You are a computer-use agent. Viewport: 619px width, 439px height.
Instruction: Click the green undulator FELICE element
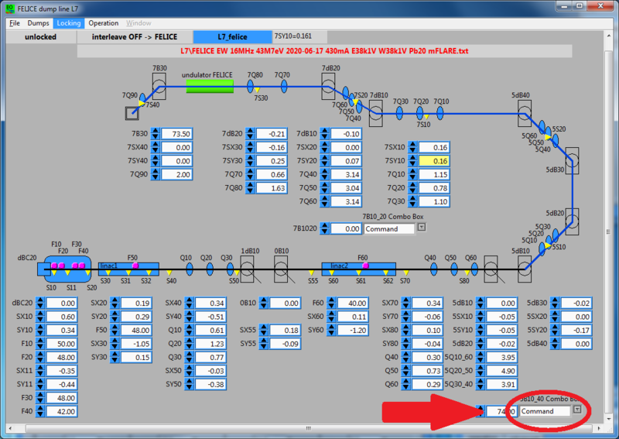207,84
